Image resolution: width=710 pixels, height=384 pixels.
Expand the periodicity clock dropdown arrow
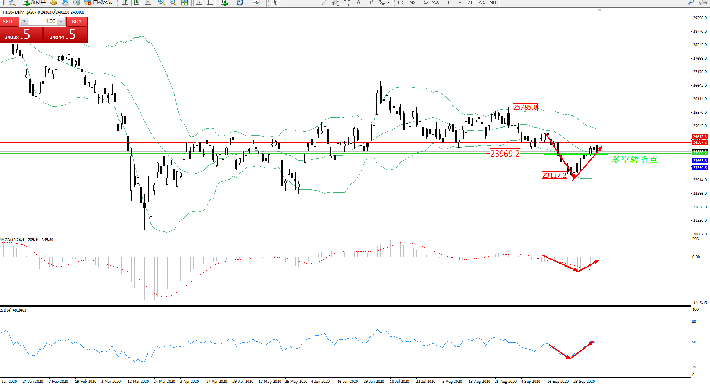pos(247,2)
